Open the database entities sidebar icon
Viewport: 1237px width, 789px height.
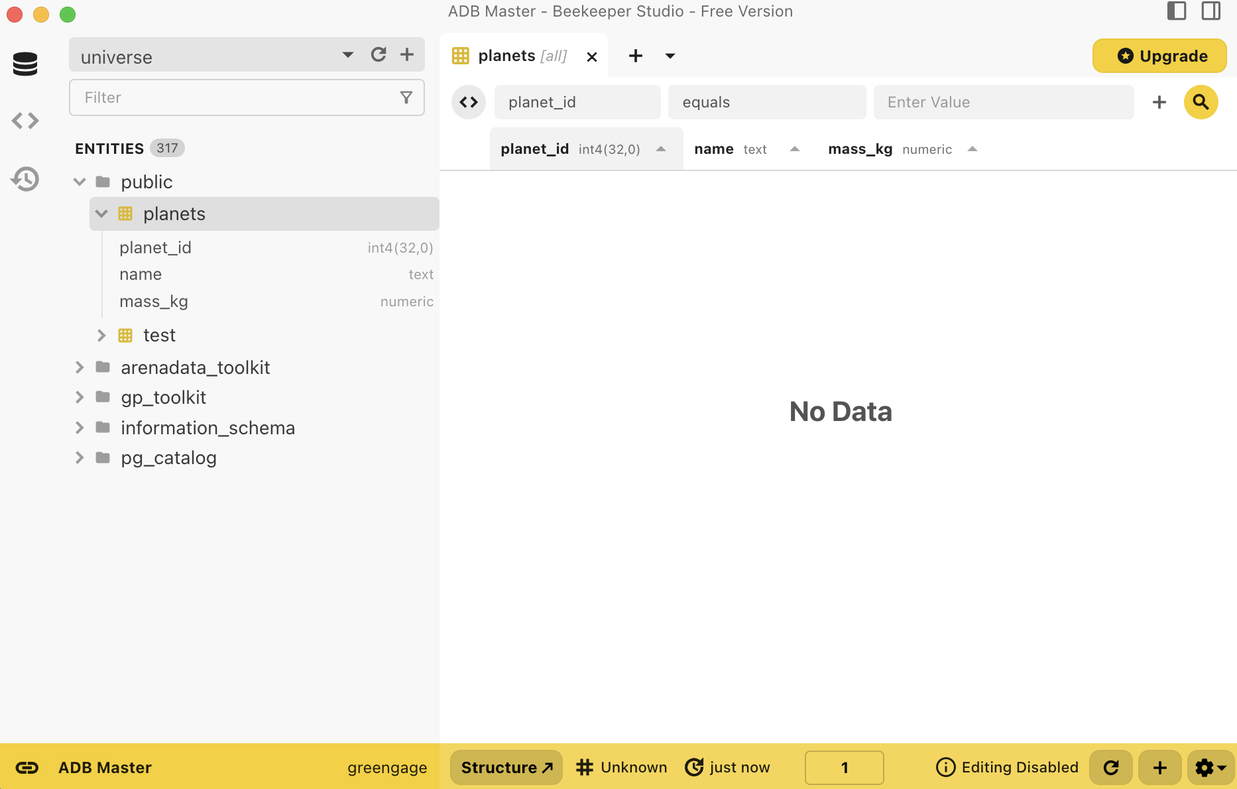click(x=25, y=64)
